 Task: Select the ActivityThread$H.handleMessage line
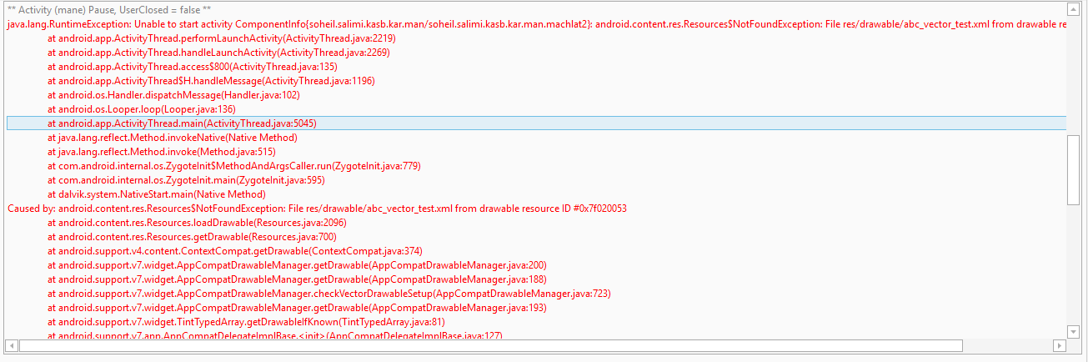211,81
